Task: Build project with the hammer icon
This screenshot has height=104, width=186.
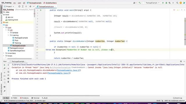Action: (x=140, y=3)
